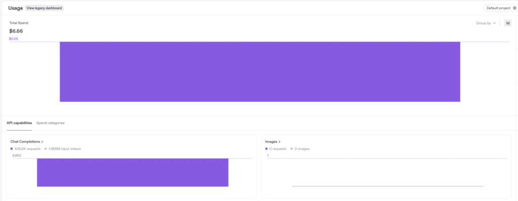518x201 pixels.
Task: Click the gear icon beside Default project
Action: pos(514,8)
